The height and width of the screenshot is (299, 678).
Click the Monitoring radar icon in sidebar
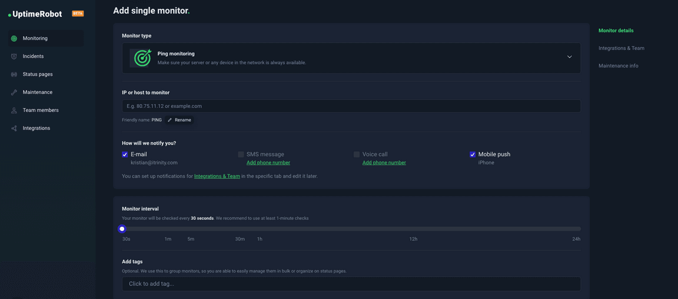pyautogui.click(x=14, y=38)
